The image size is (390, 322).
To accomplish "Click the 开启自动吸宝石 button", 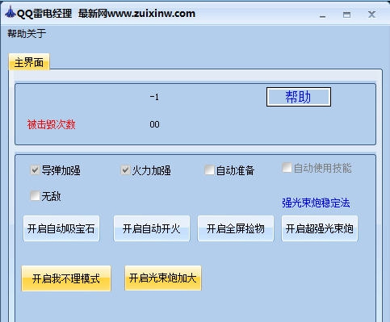I will point(61,228).
